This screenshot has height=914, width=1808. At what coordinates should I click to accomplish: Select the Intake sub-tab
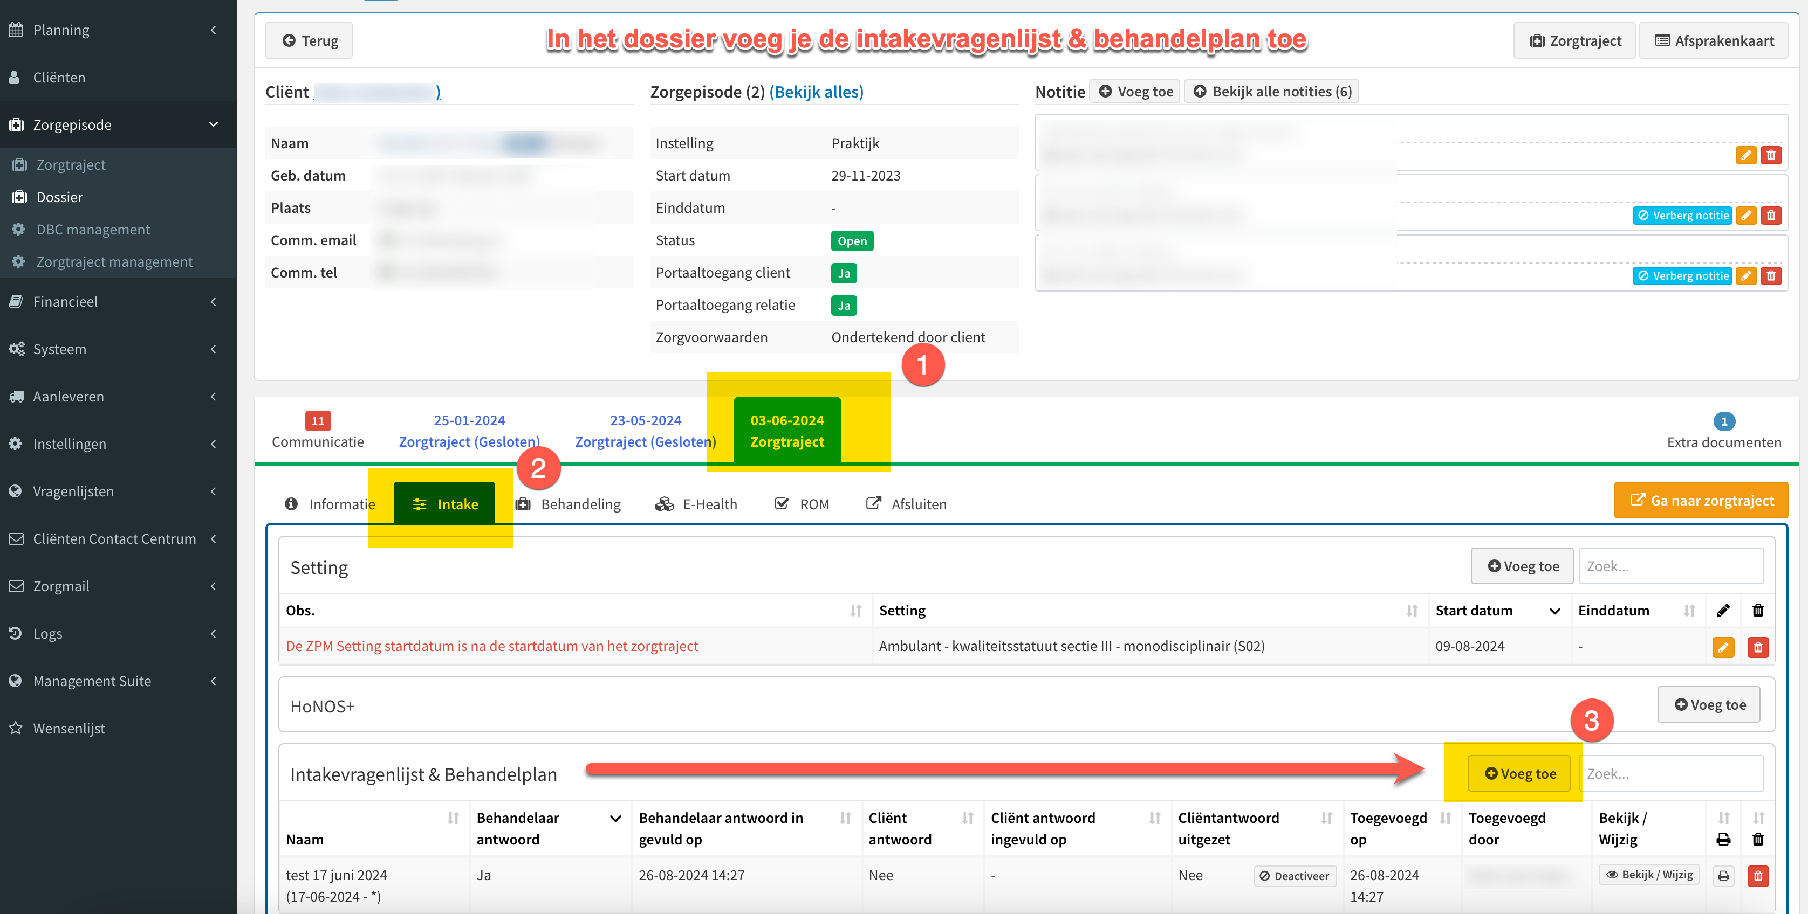(444, 504)
